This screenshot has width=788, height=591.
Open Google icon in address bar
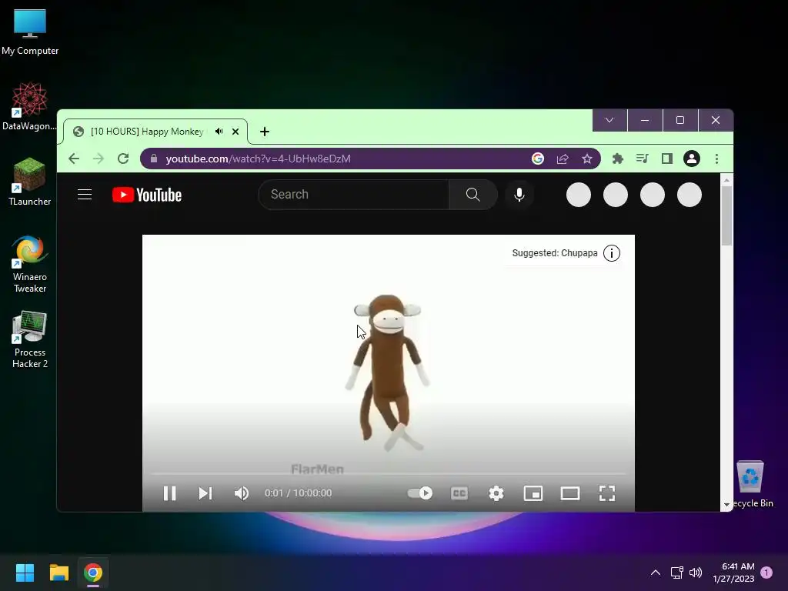(x=538, y=159)
